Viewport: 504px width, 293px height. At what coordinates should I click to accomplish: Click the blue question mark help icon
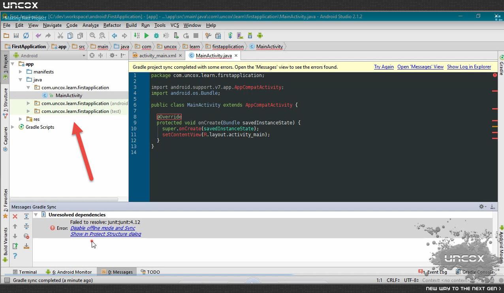click(15, 256)
